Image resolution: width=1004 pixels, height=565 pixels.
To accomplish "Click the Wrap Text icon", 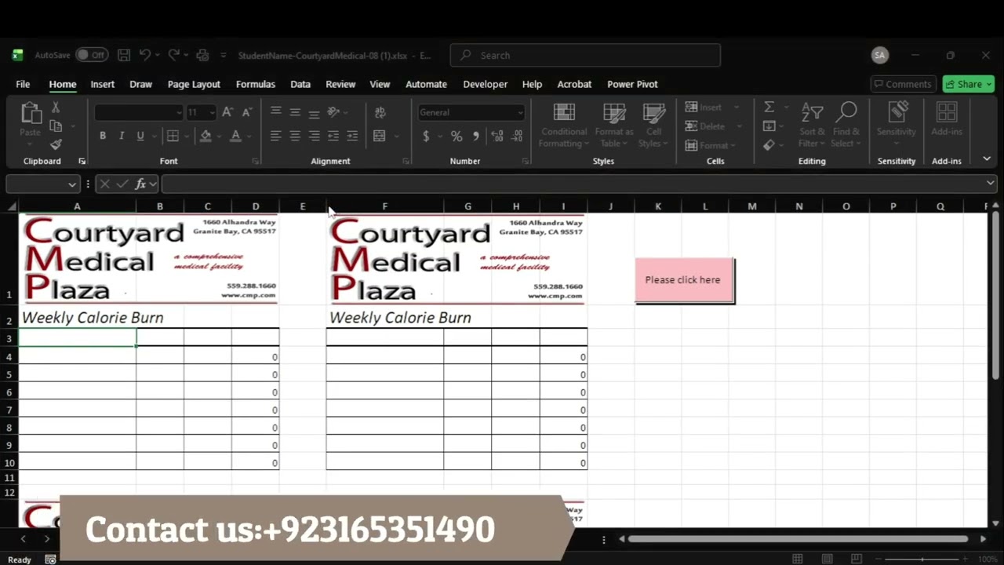I will pyautogui.click(x=380, y=112).
